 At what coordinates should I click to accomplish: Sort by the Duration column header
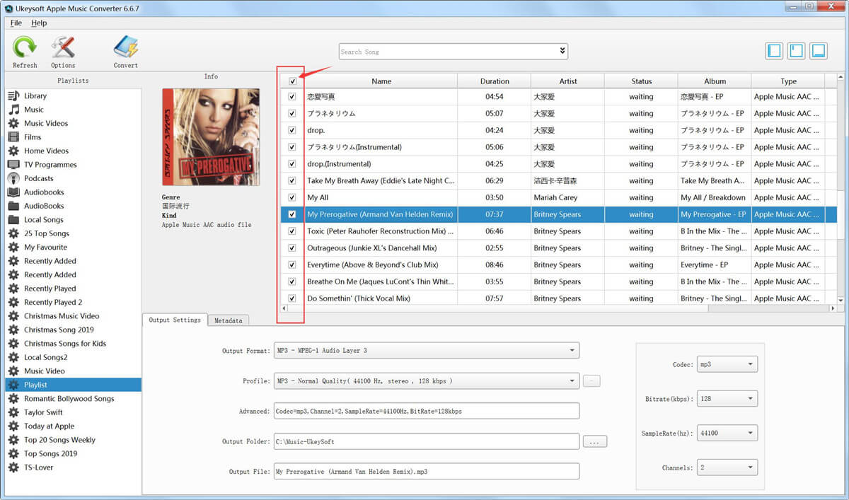495,81
